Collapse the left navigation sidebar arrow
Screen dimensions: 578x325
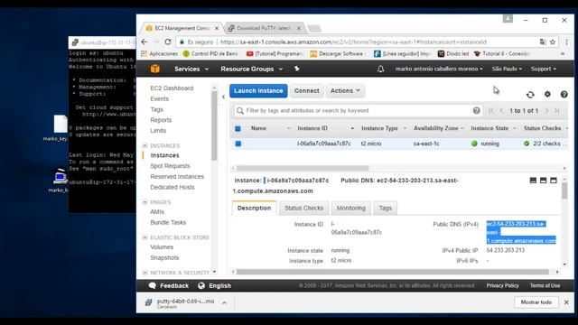click(223, 97)
